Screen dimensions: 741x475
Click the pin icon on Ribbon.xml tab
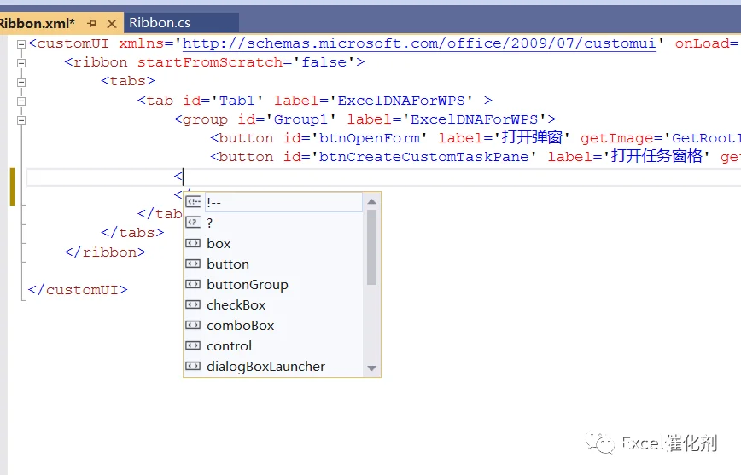tap(91, 23)
